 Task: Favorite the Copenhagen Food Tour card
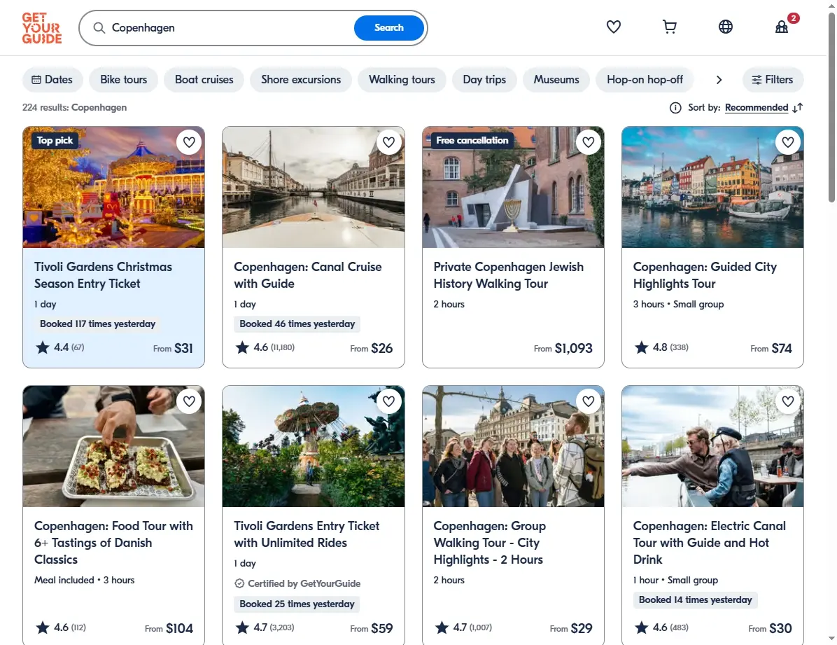(189, 401)
